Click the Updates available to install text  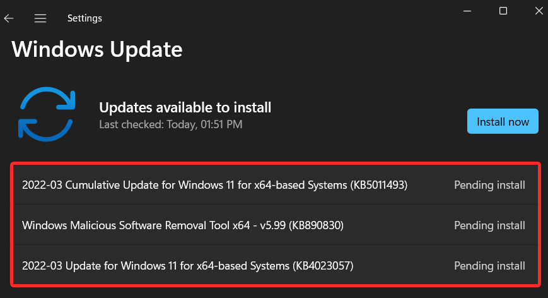coord(185,107)
